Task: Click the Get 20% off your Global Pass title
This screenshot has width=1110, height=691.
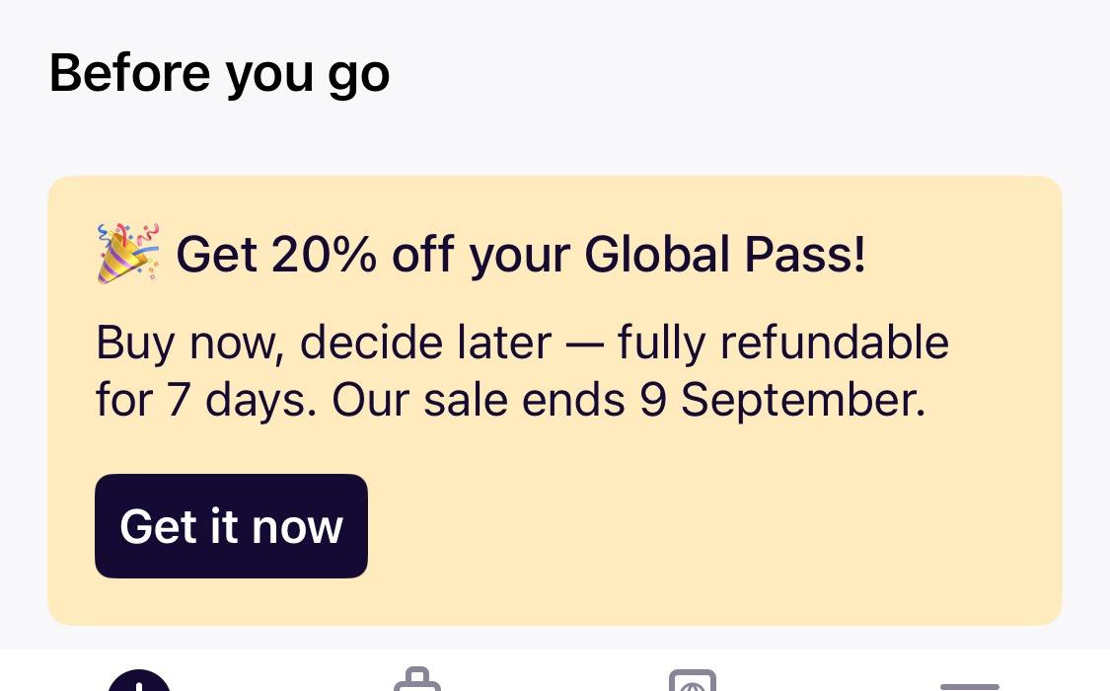Action: click(520, 254)
